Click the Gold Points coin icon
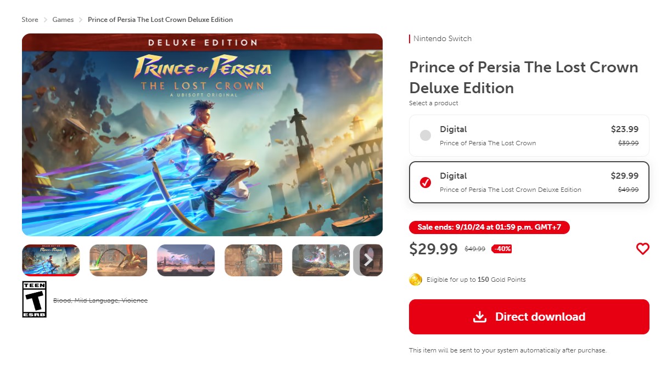Image resolution: width=672 pixels, height=370 pixels. point(416,280)
